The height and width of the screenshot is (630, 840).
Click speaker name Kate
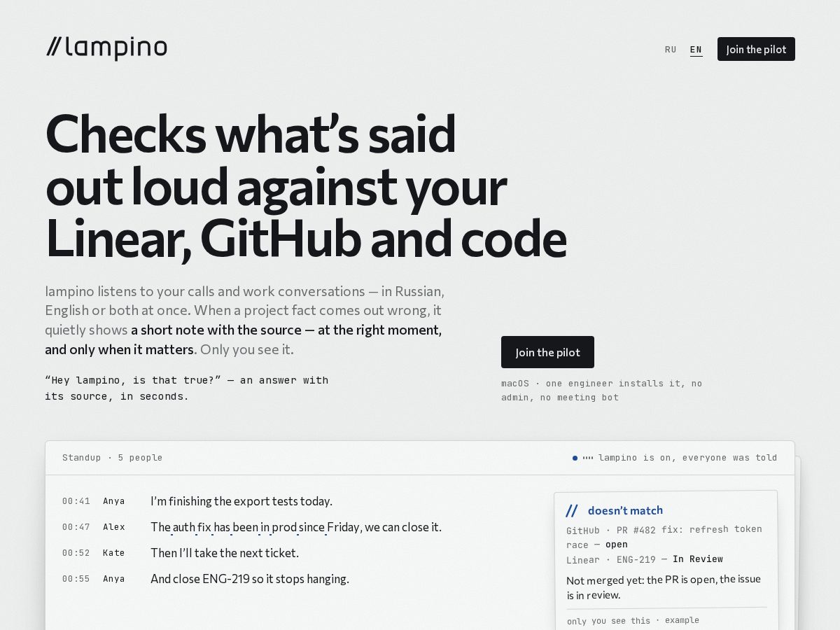[x=114, y=553]
